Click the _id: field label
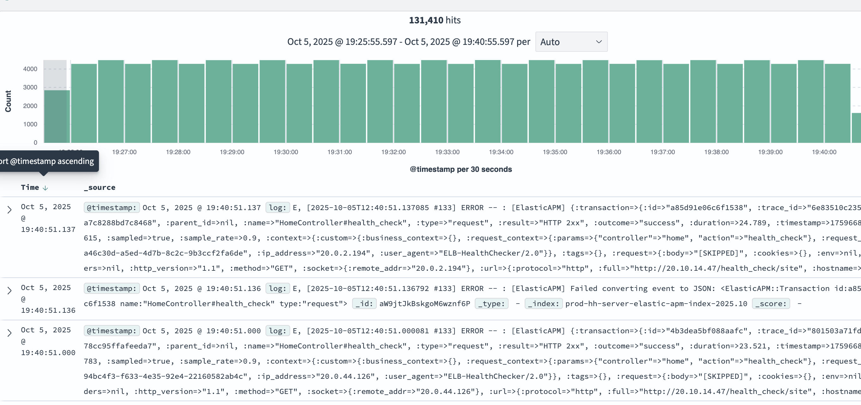The width and height of the screenshot is (861, 405). (x=364, y=303)
